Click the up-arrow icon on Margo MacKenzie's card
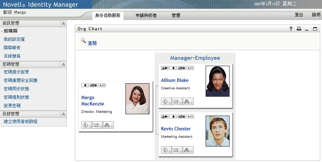The width and height of the screenshot is (322, 162). pyautogui.click(x=85, y=85)
